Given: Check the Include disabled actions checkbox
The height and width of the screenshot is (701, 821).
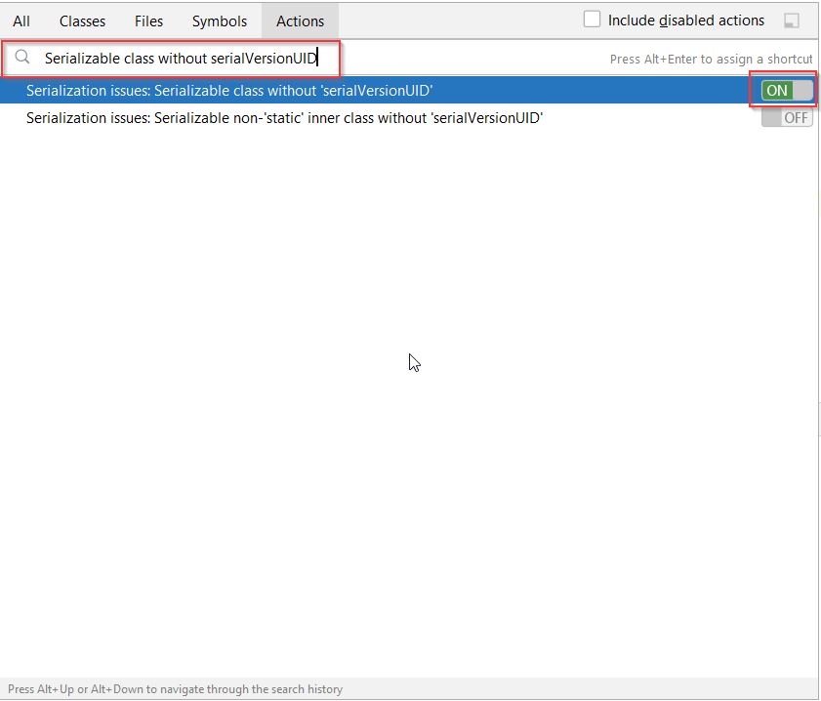Looking at the screenshot, I should (x=592, y=20).
